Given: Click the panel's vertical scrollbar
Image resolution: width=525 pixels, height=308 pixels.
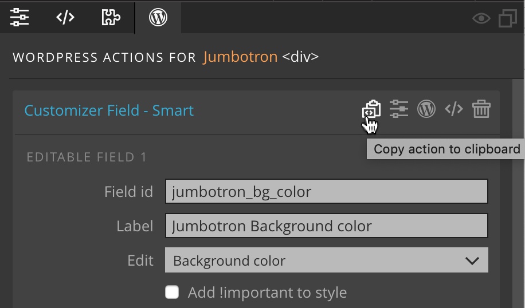Looking at the screenshot, I should pyautogui.click(x=518, y=195).
